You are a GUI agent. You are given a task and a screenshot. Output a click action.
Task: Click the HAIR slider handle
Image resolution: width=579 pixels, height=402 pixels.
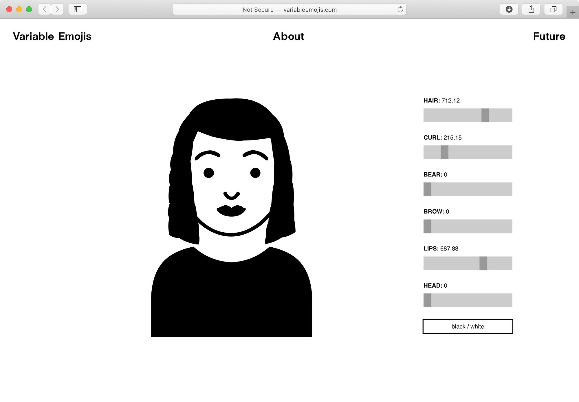pos(485,115)
